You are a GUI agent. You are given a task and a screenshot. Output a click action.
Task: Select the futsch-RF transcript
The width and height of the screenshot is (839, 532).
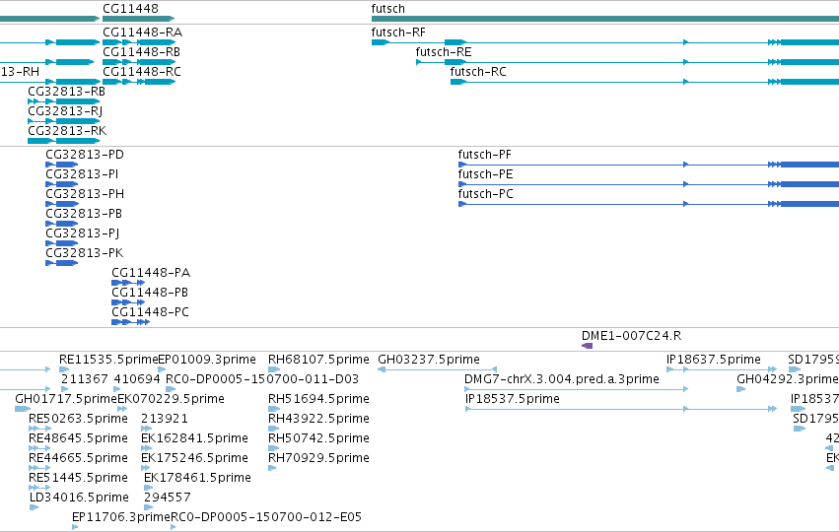click(605, 42)
